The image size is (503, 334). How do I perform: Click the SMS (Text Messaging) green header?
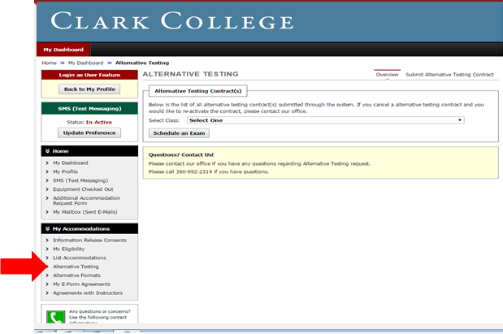(x=89, y=108)
